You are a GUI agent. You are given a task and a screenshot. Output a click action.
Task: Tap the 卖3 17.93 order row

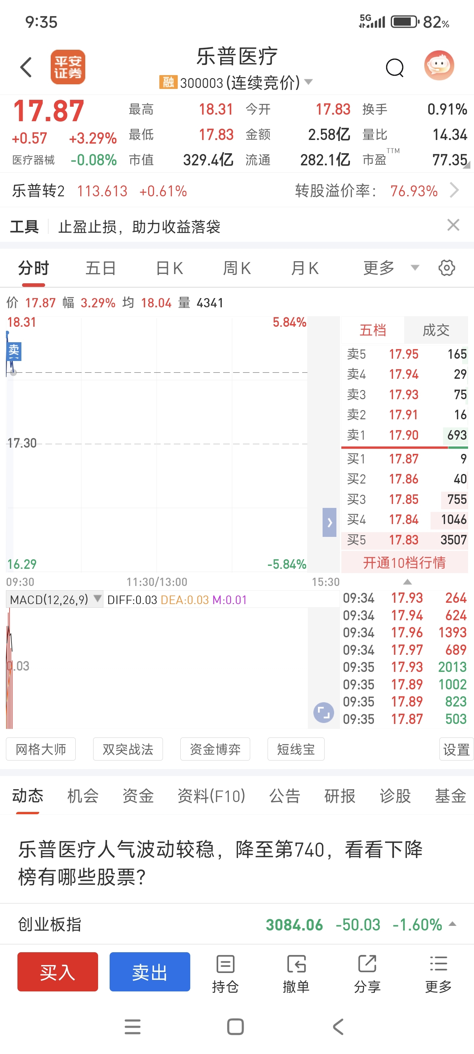(x=405, y=395)
